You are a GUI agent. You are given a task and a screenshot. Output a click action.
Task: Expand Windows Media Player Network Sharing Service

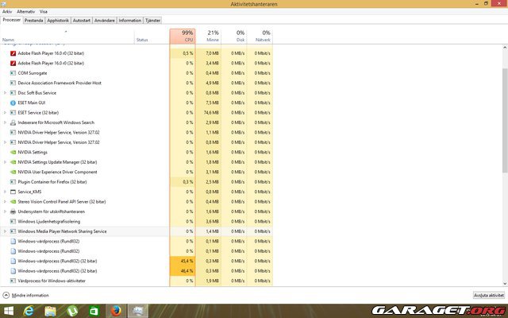tap(5, 231)
